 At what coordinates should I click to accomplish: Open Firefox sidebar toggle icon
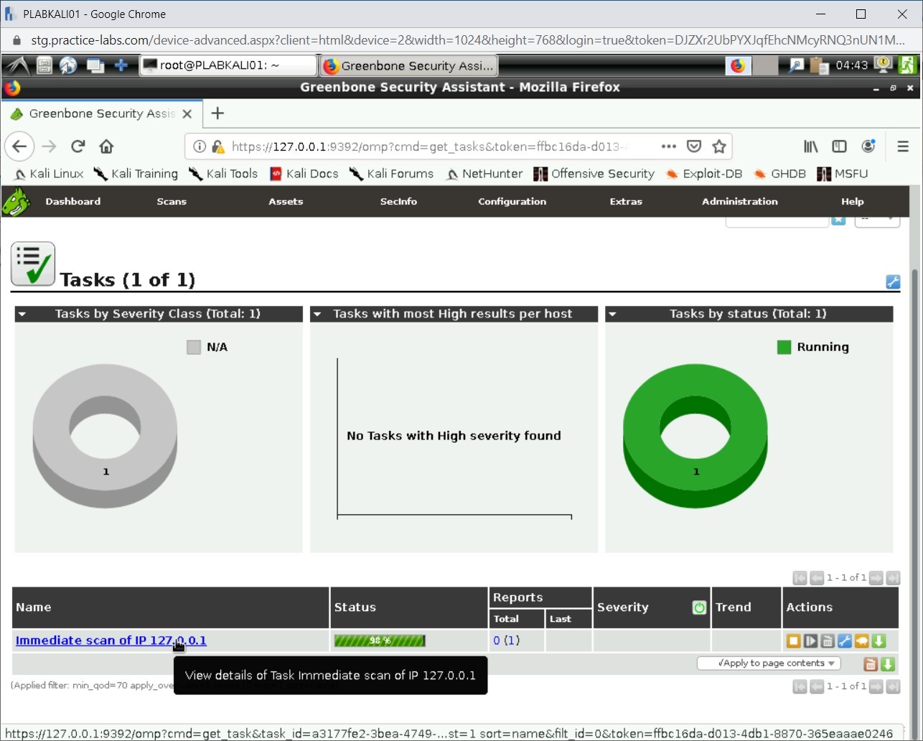[x=839, y=146]
